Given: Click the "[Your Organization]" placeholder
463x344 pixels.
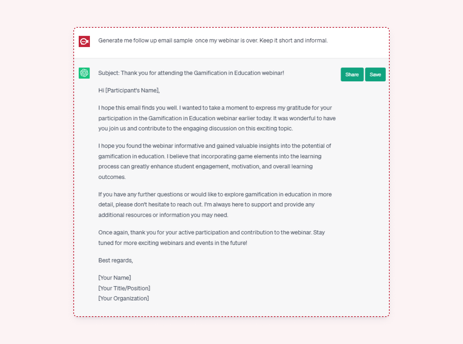Looking at the screenshot, I should [x=123, y=298].
